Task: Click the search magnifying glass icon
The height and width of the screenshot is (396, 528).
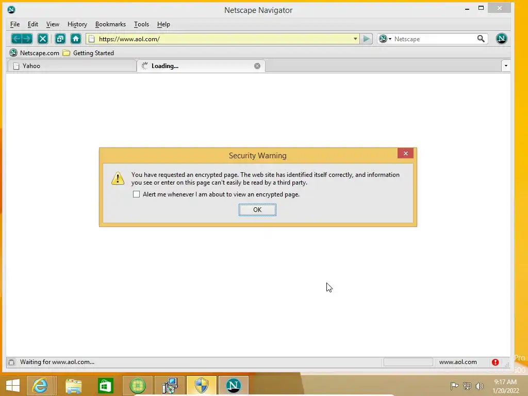Action: [481, 39]
